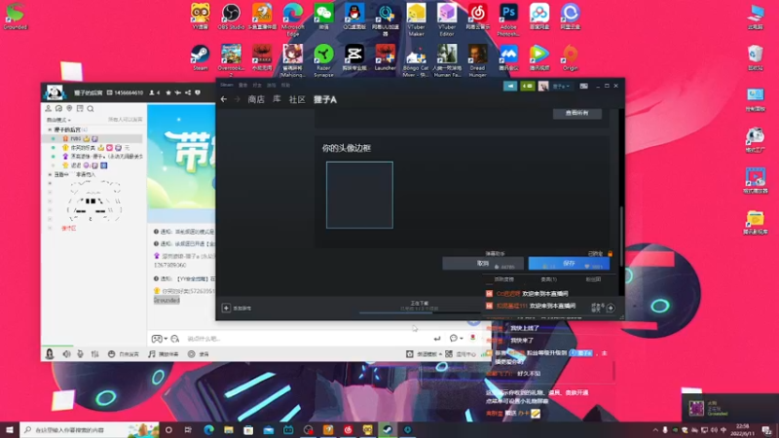This screenshot has width=779, height=438.
Task: Open the Steam desktop shortcut
Action: pos(201,57)
